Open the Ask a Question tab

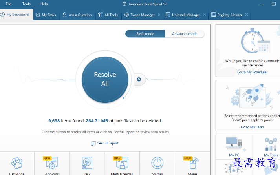77,15
